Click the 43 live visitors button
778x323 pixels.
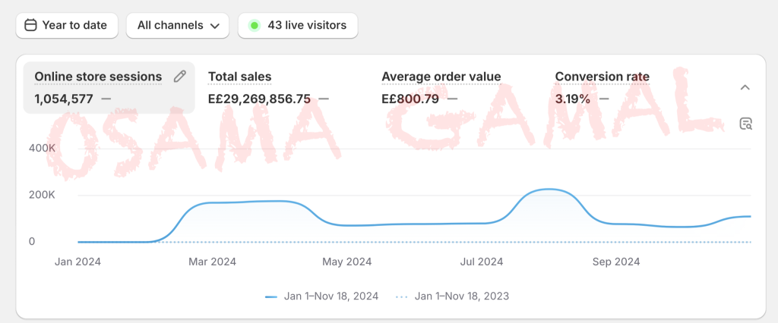[x=298, y=25]
